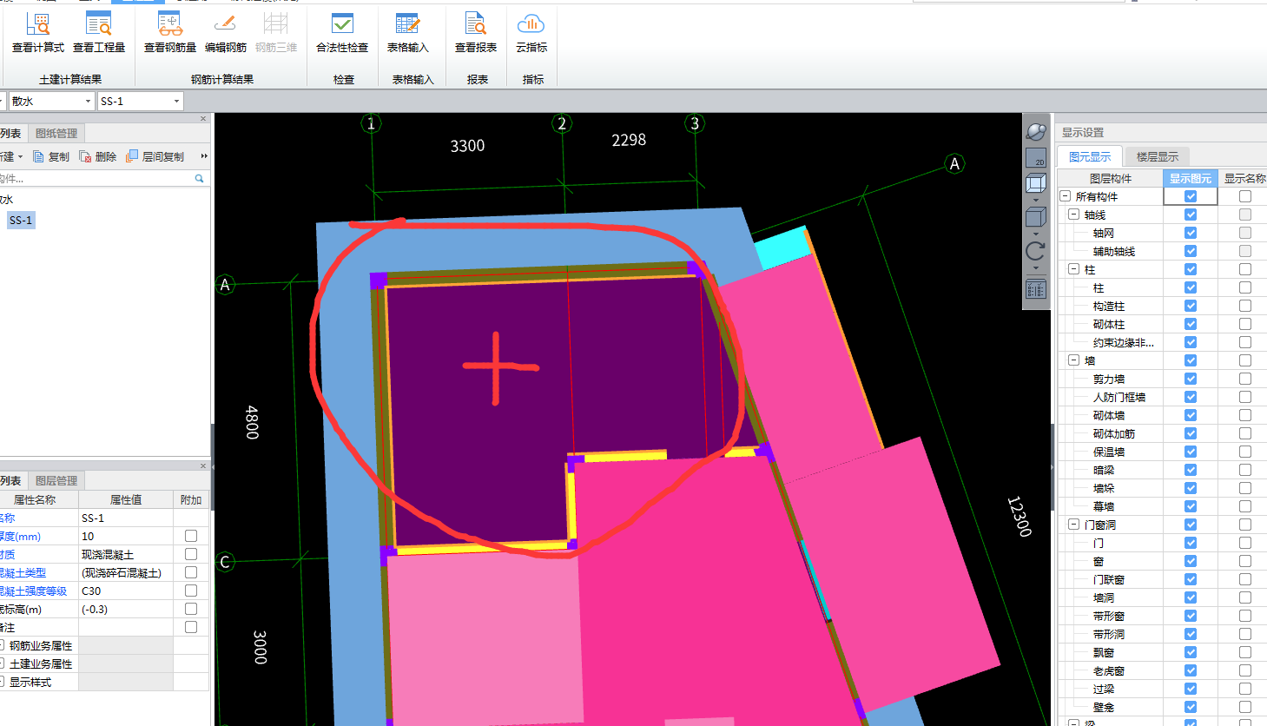The height and width of the screenshot is (726, 1267).
Task: Click the orbit view icon in view toolbar
Action: pos(1036,132)
